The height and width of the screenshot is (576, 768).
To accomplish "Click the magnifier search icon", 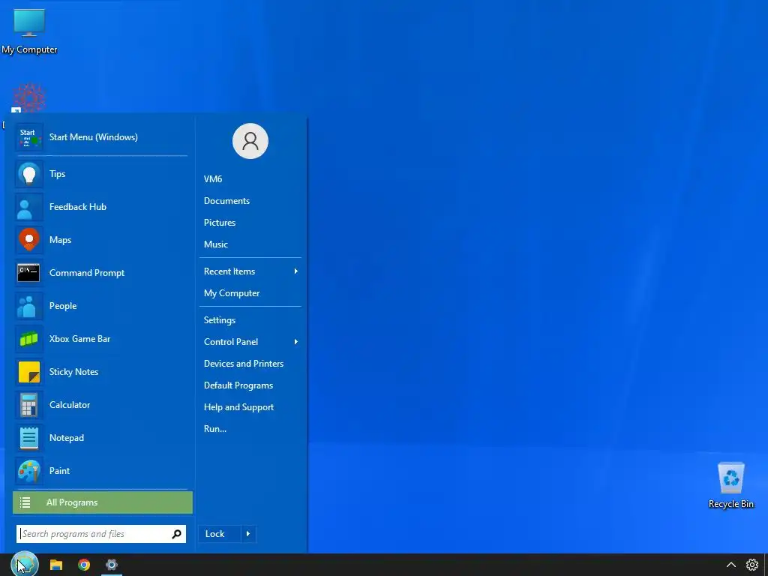I will point(176,534).
